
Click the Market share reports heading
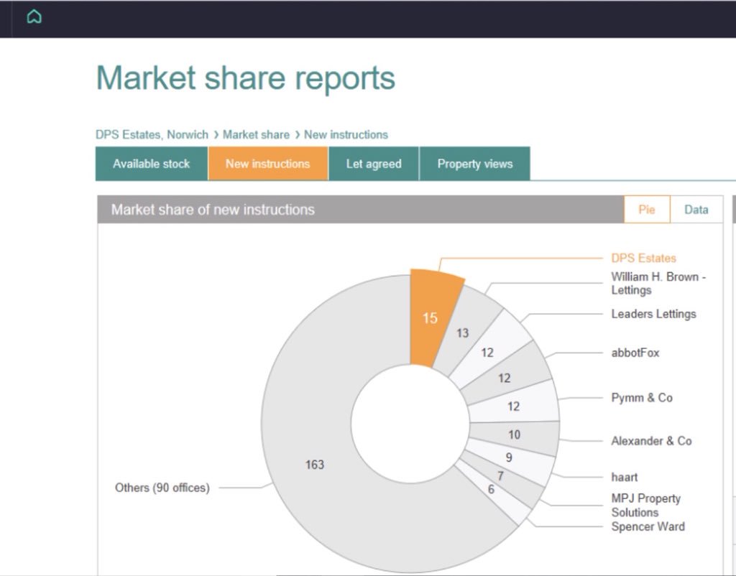click(246, 78)
